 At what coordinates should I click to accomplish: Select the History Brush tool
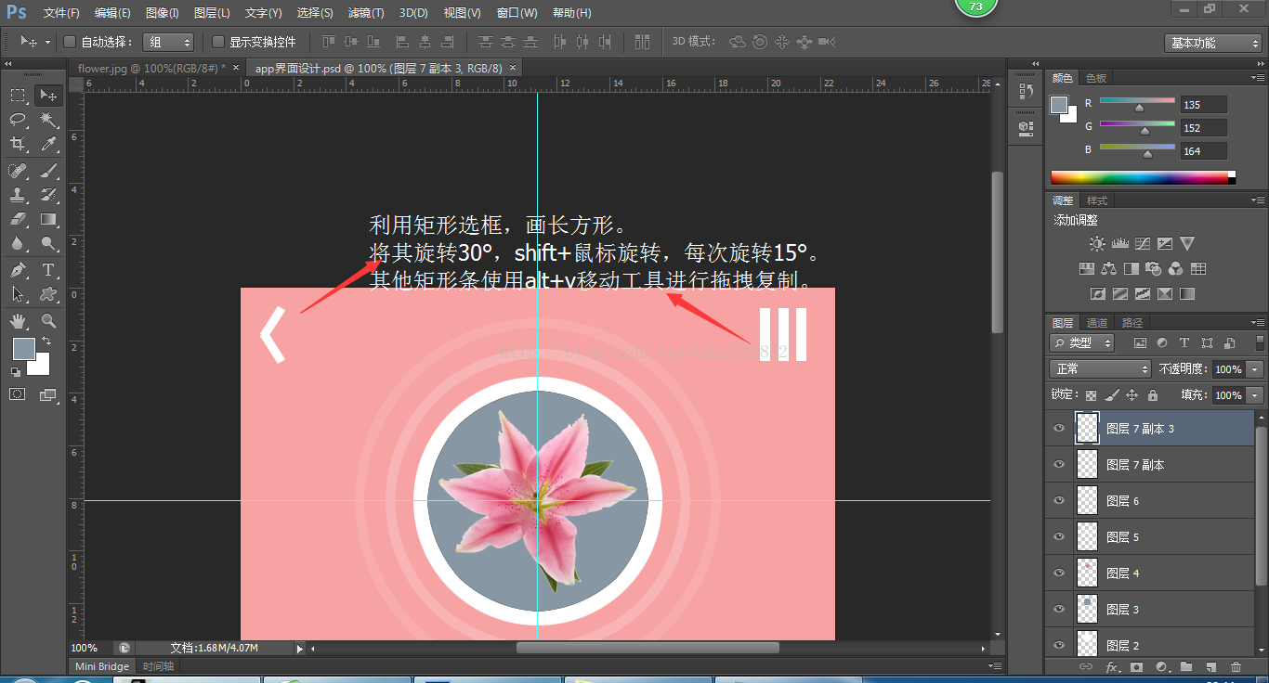48,195
